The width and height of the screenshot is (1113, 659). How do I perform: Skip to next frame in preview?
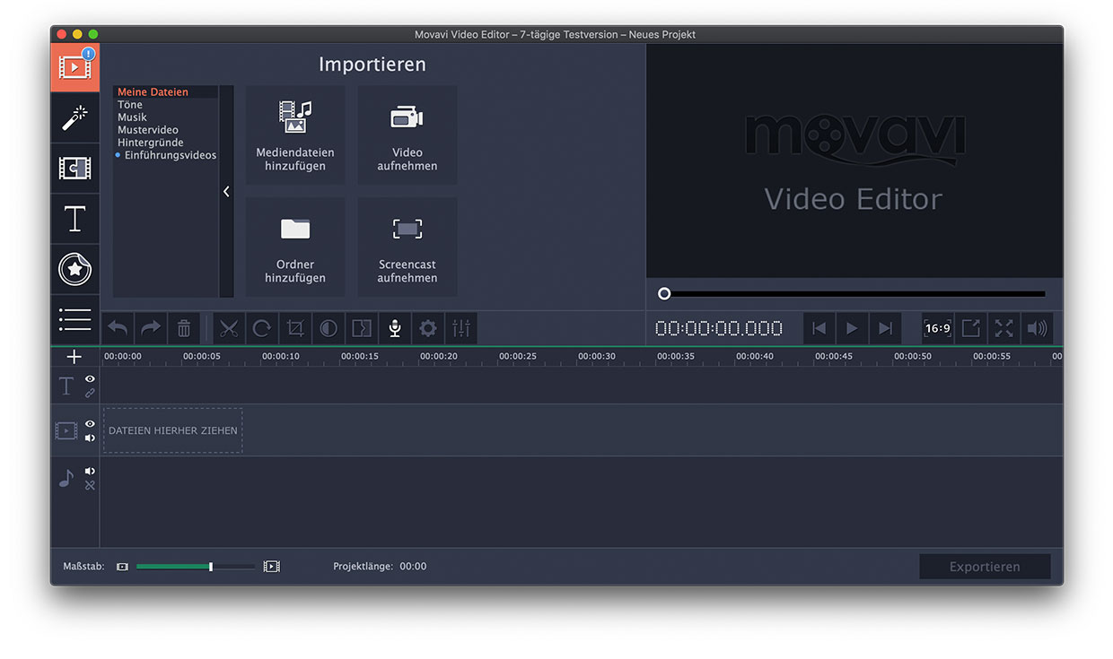click(x=885, y=328)
